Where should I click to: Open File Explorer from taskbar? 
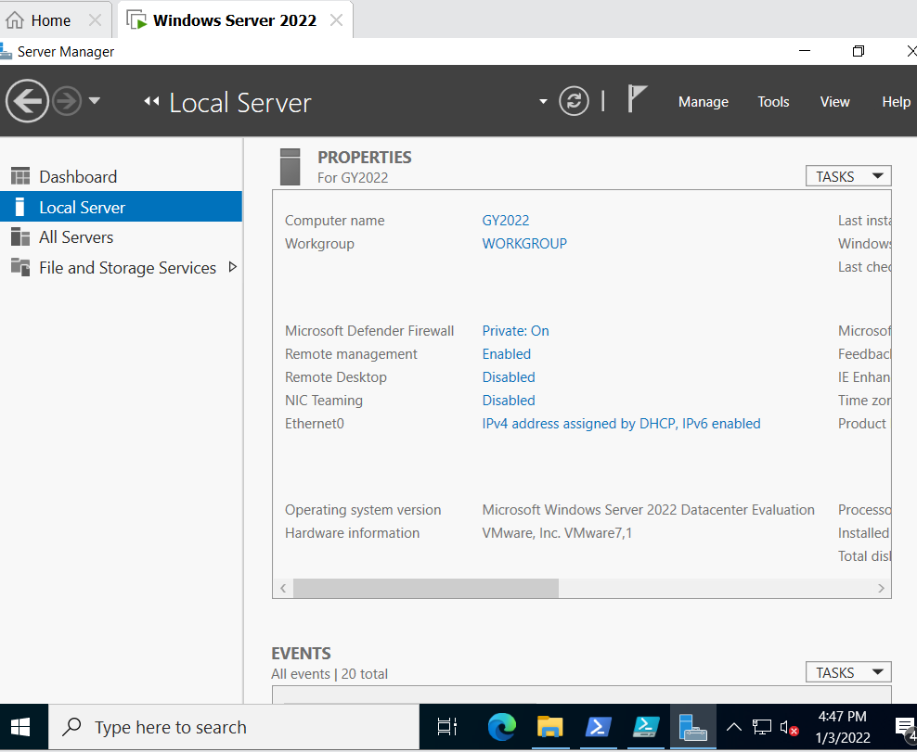[x=549, y=728]
